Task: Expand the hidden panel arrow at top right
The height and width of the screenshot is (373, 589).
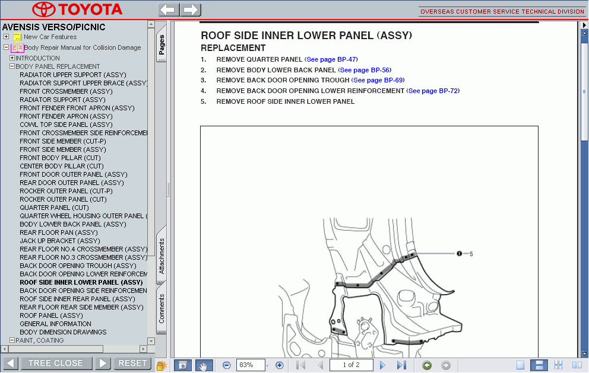Action: pyautogui.click(x=584, y=25)
